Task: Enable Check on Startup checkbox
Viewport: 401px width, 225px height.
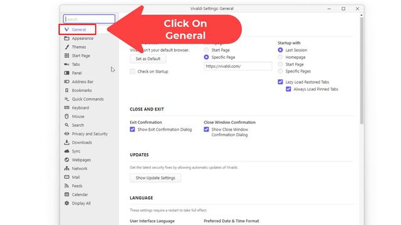Action: 132,71
